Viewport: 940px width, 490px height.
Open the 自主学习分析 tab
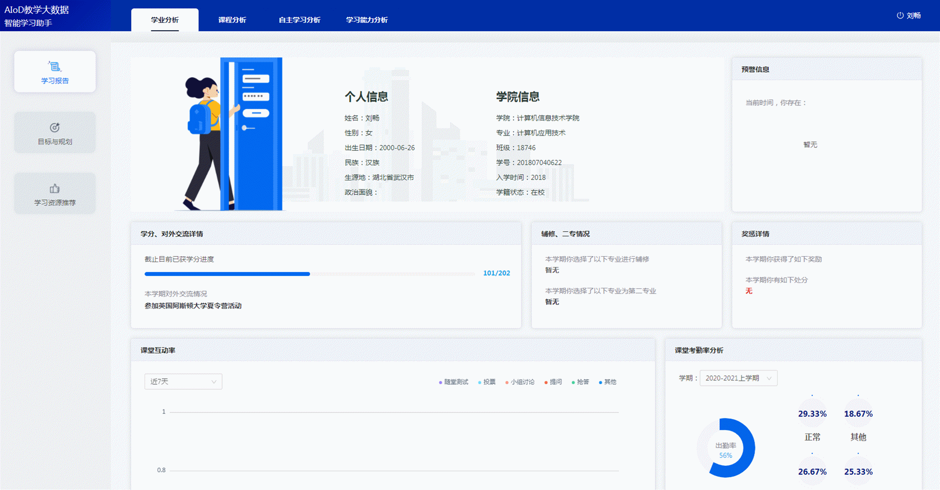coord(299,20)
